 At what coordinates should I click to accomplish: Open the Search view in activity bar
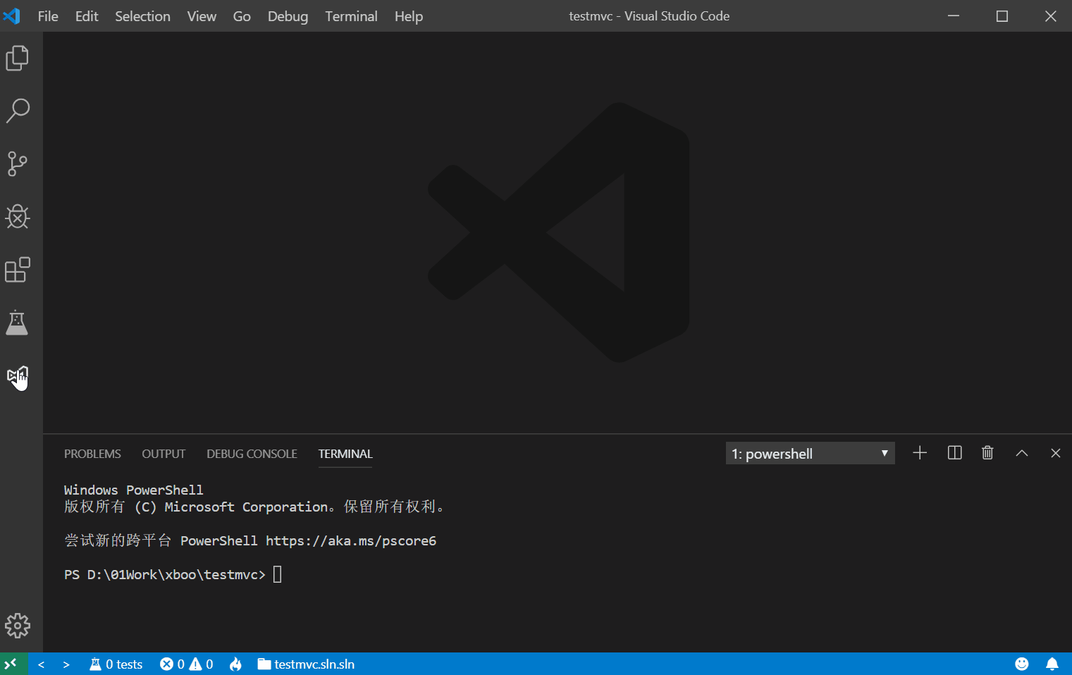click(x=18, y=111)
